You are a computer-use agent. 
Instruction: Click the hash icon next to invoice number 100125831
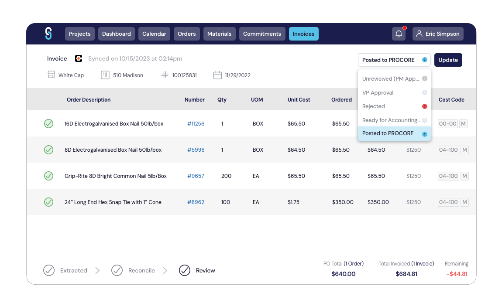click(165, 75)
